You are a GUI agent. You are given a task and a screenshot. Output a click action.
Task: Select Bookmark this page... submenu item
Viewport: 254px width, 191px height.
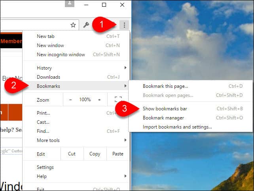coord(191,86)
